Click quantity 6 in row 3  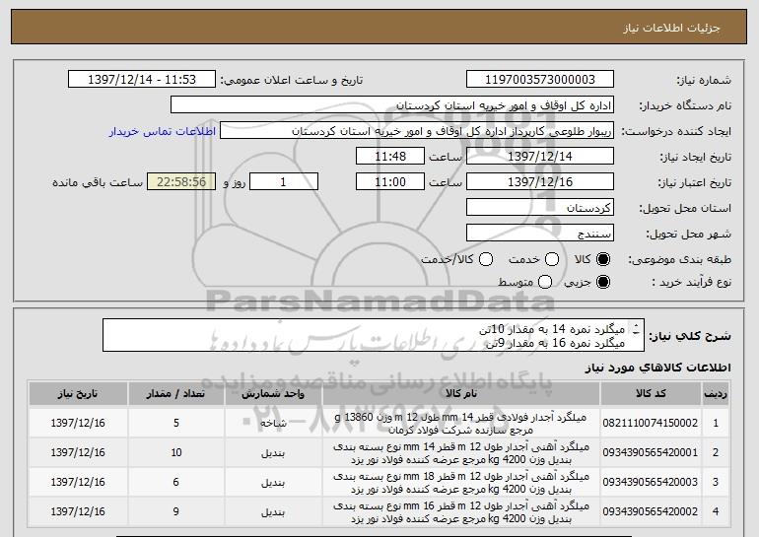click(x=176, y=483)
